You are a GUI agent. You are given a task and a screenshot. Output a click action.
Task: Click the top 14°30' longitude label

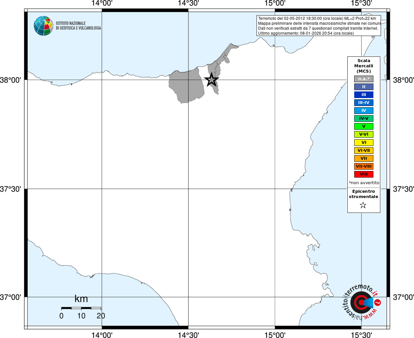pyautogui.click(x=188, y=3)
